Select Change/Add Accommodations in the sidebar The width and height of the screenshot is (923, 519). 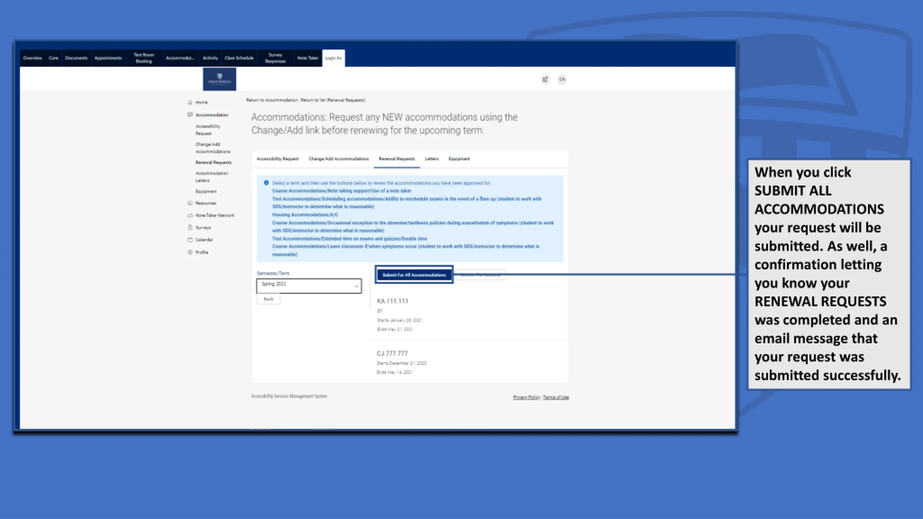pos(213,148)
